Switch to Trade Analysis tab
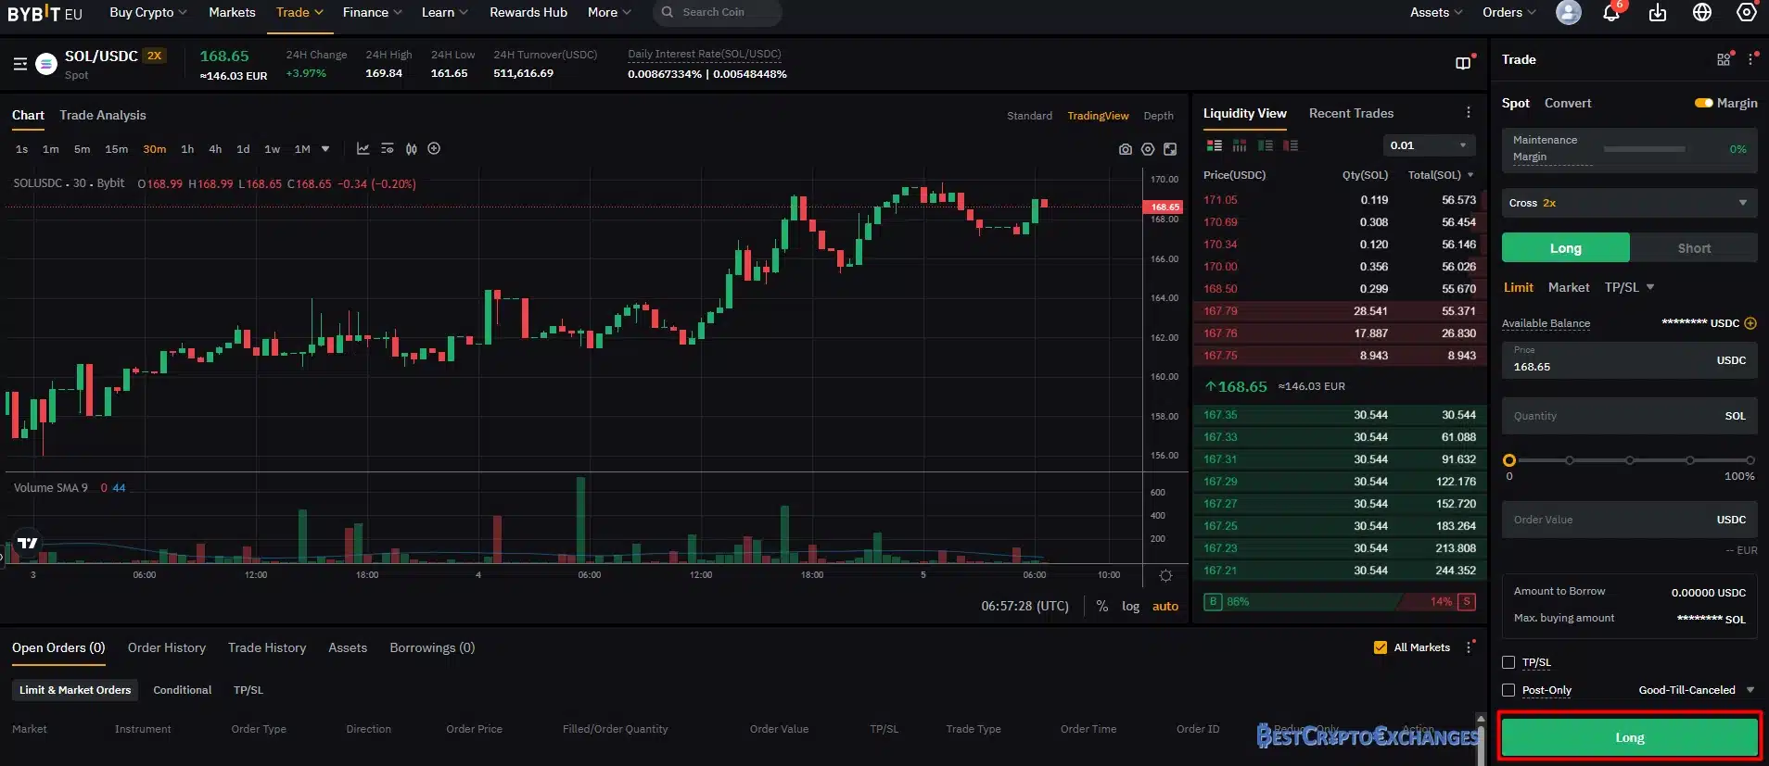 coord(103,115)
